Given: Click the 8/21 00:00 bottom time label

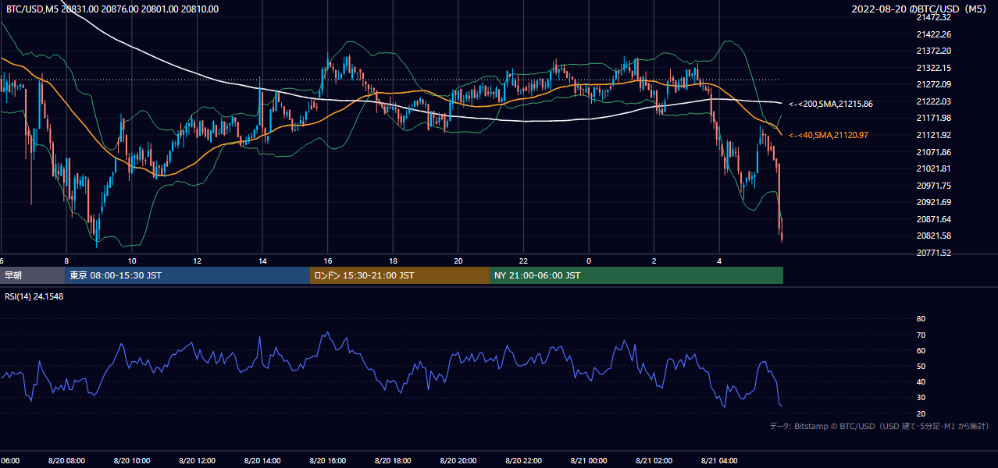Looking at the screenshot, I should [589, 461].
